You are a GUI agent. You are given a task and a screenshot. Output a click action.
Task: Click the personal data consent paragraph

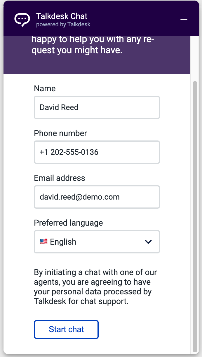click(x=95, y=287)
